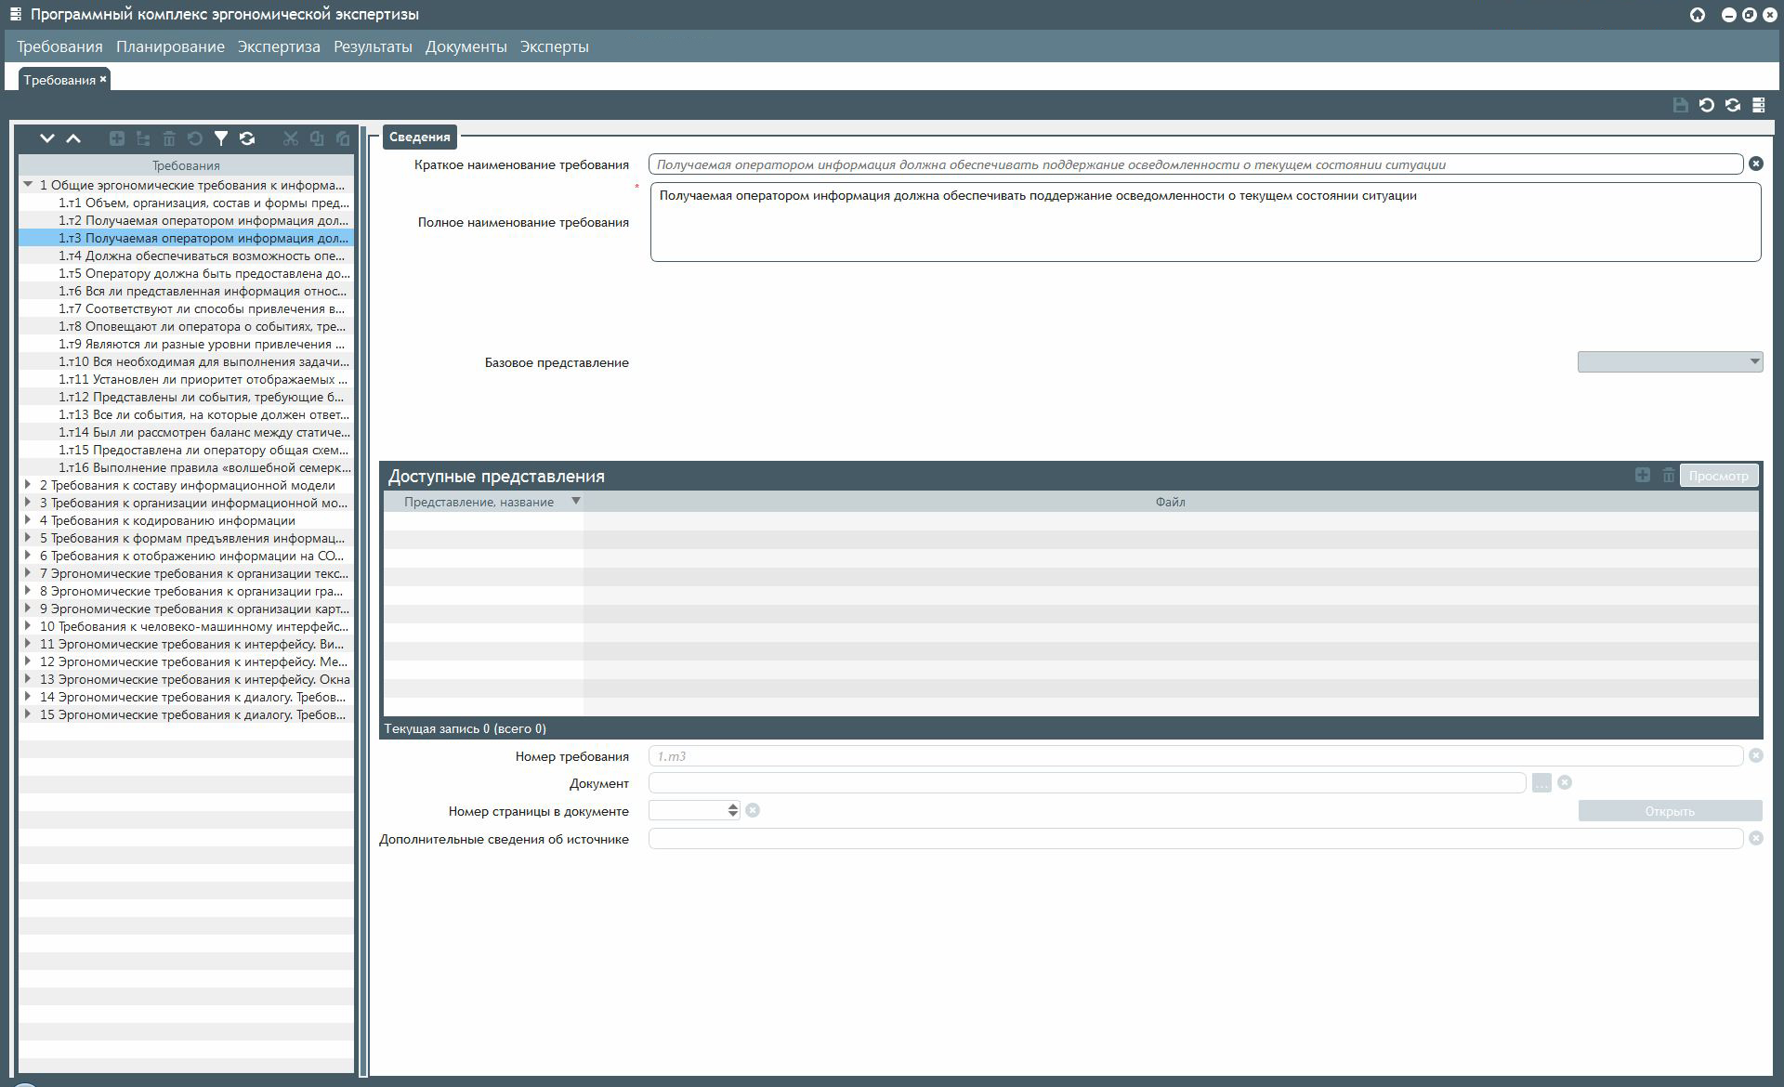Clear the Номер требования field
Screen dimensions: 1784x1087
[x=1755, y=755]
